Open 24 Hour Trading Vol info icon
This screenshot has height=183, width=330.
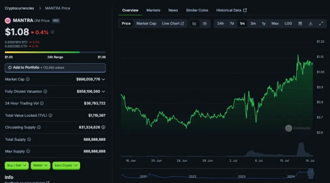click(42, 103)
